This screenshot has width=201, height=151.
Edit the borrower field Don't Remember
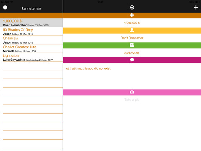(x=132, y=38)
